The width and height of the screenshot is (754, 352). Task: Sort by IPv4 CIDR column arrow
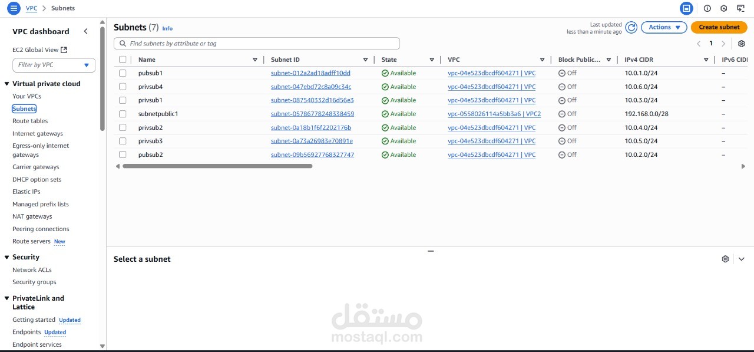(x=706, y=60)
